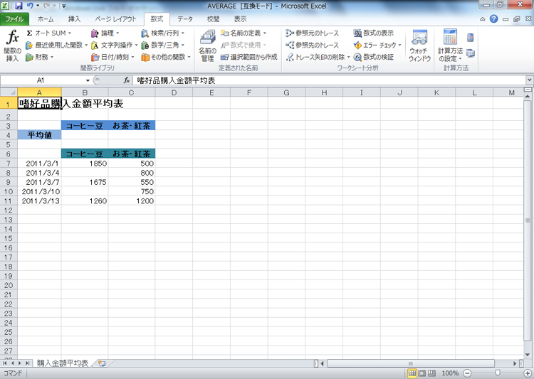Open Lookup & Reference (検索/行列) functions
This screenshot has width=534, height=379.
[x=163, y=33]
